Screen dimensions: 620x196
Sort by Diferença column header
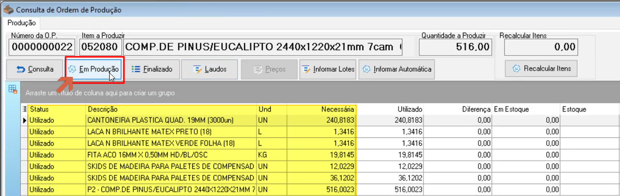click(x=458, y=109)
